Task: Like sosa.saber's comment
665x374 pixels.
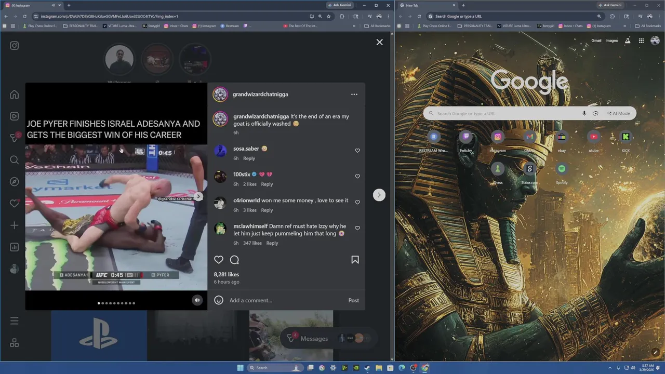Action: (x=357, y=151)
